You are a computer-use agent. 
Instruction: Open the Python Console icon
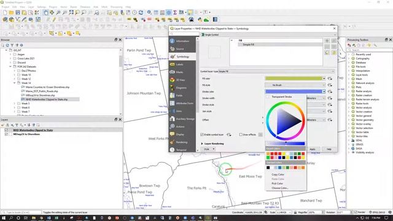[x=200, y=19]
